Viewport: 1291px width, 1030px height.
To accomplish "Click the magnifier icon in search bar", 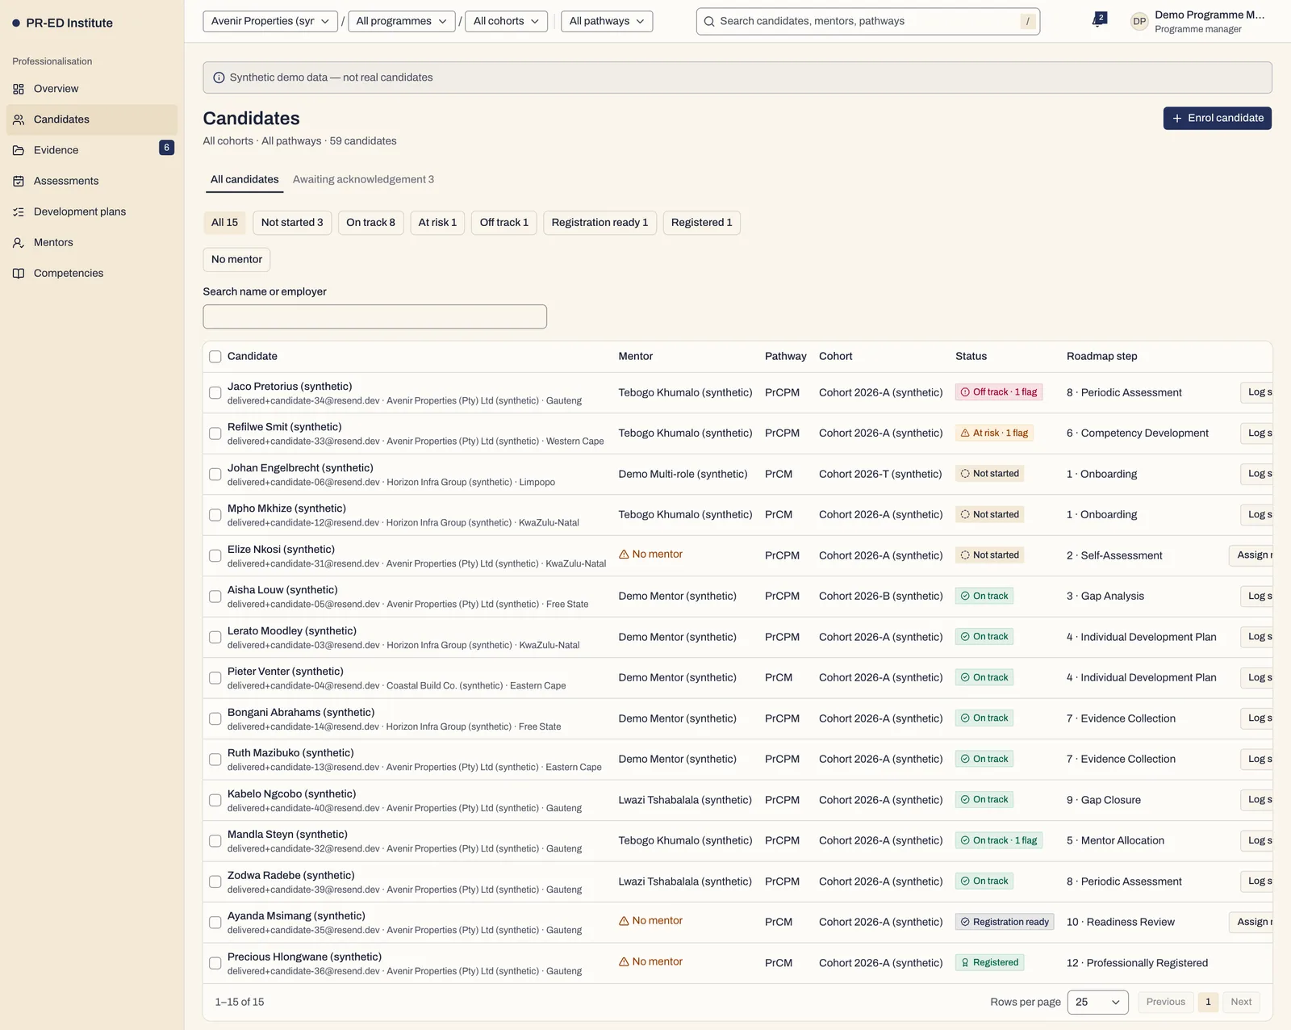I will point(709,22).
